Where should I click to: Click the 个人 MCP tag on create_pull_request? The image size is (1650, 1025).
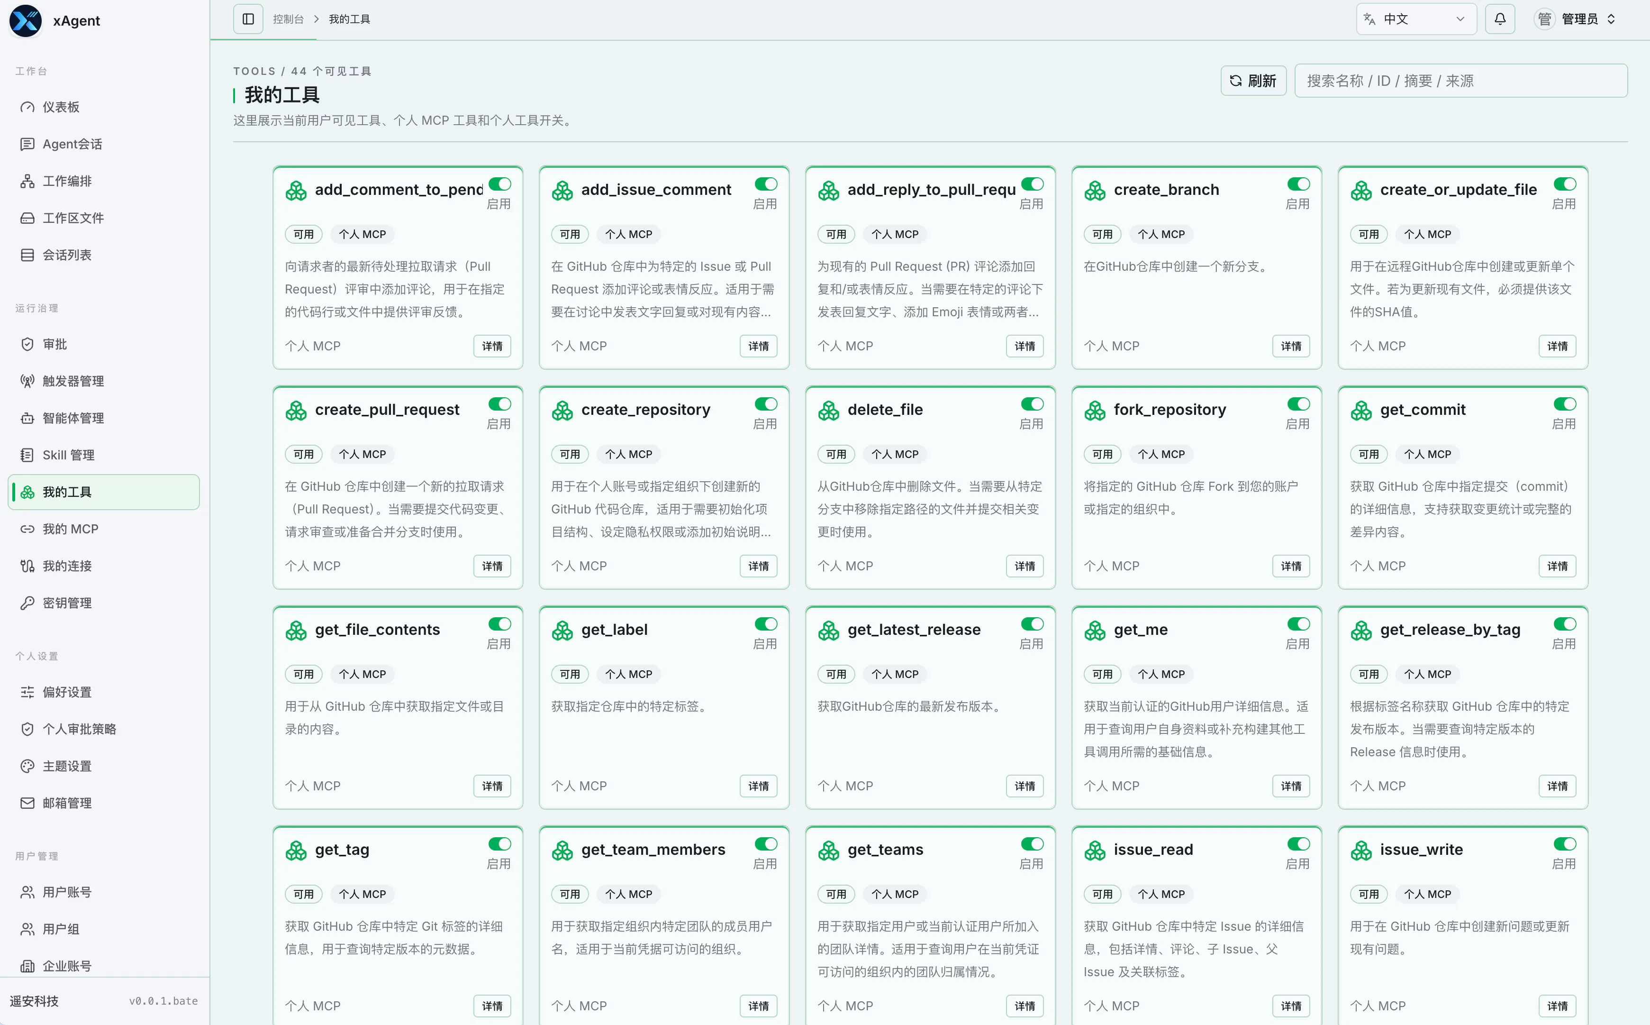click(x=363, y=454)
